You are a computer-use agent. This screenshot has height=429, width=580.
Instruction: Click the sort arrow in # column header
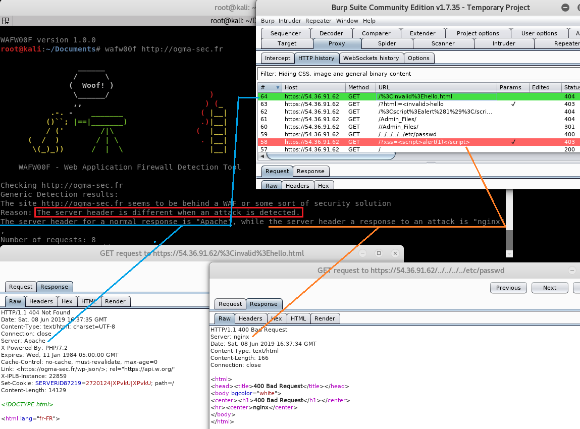277,87
